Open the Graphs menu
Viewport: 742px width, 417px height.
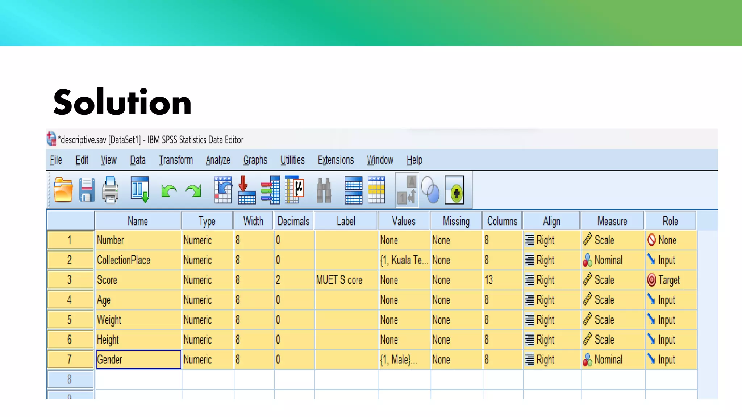point(255,160)
